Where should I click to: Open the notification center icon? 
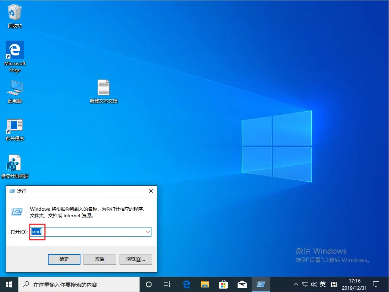[x=376, y=284]
